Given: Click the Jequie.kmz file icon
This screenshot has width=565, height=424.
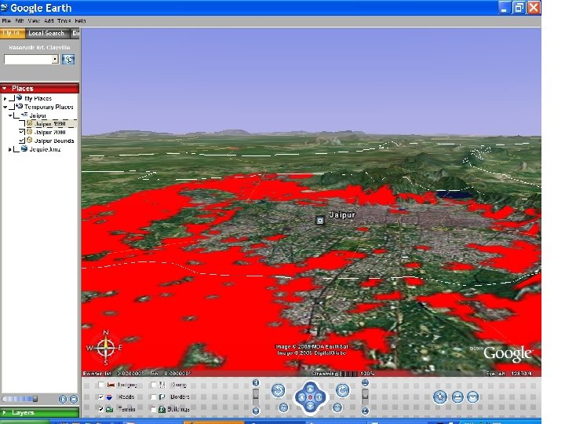Looking at the screenshot, I should point(24,148).
